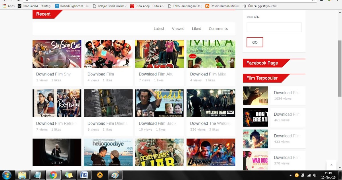Open the 3CD action film thumbnail
Image resolution: width=342 pixels, height=180 pixels.
tap(108, 54)
